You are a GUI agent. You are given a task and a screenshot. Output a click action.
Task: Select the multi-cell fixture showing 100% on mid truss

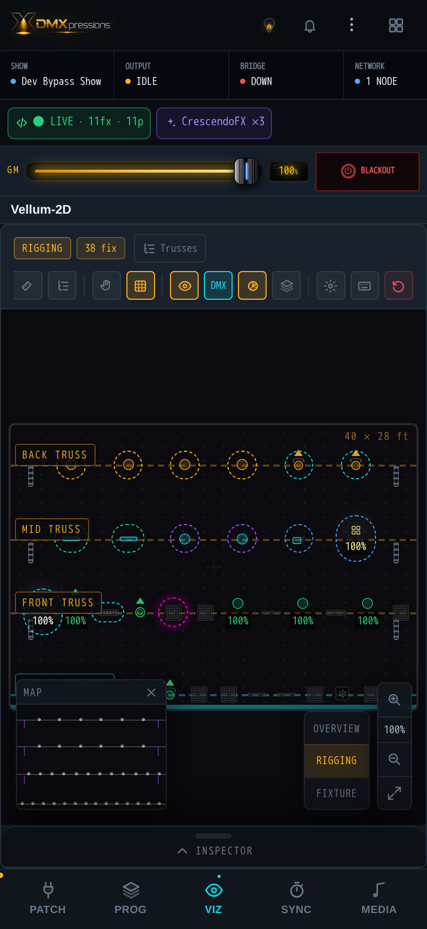click(356, 538)
